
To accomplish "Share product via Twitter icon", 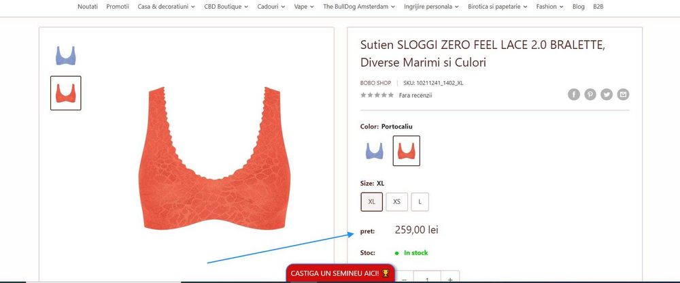I will point(607,95).
